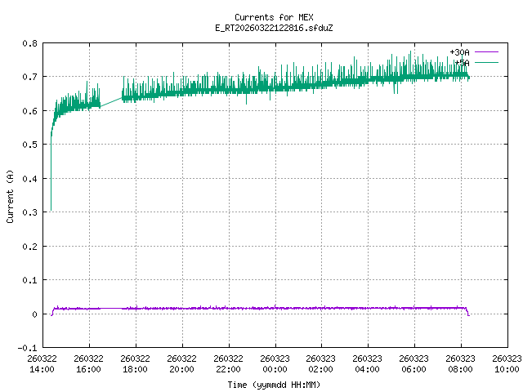The width and height of the screenshot is (523, 392).
Task: Click the green line sample in legend
Action: (485, 62)
